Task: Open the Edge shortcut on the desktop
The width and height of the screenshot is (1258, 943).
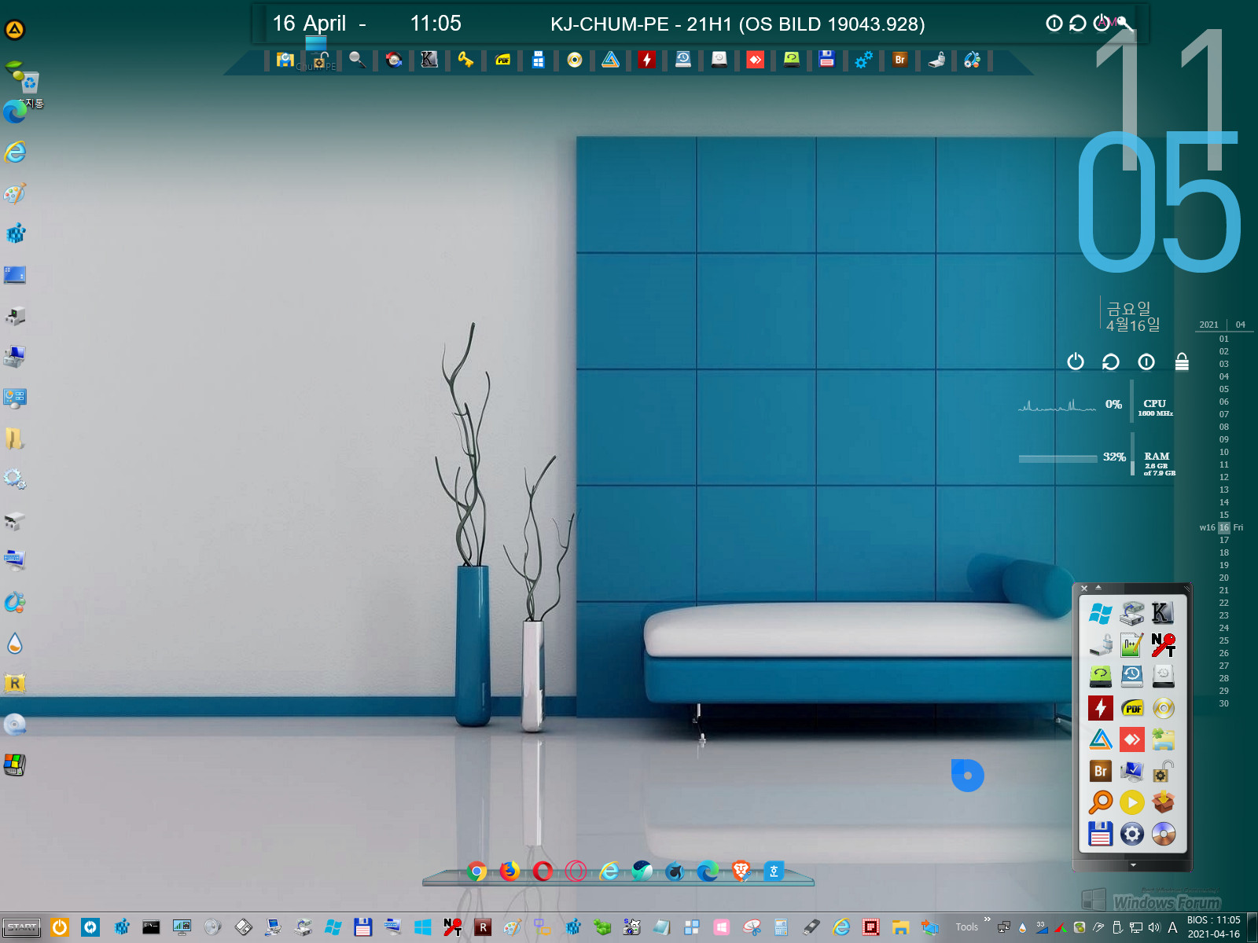Action: pos(15,112)
